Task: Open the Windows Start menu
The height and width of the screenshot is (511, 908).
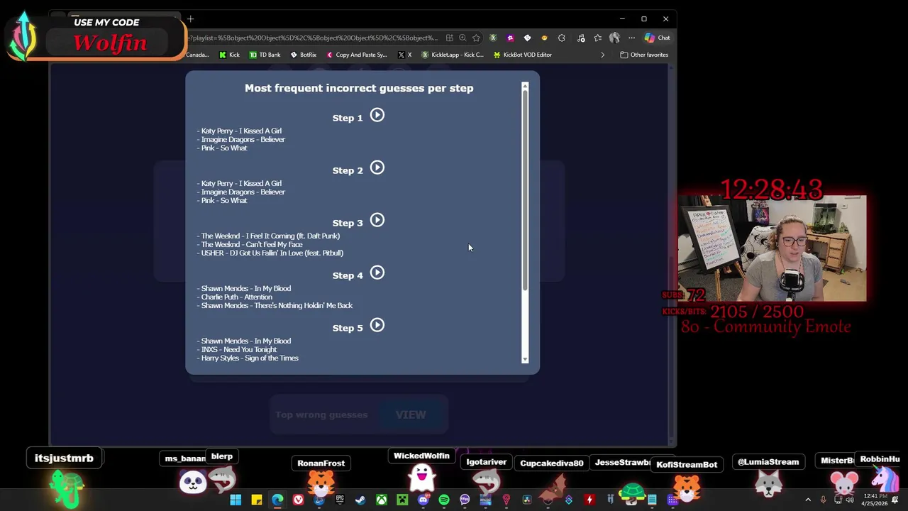Action: click(x=236, y=500)
